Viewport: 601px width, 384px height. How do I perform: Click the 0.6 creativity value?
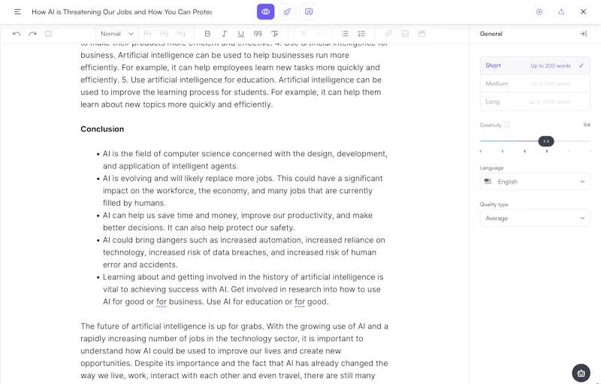587,125
